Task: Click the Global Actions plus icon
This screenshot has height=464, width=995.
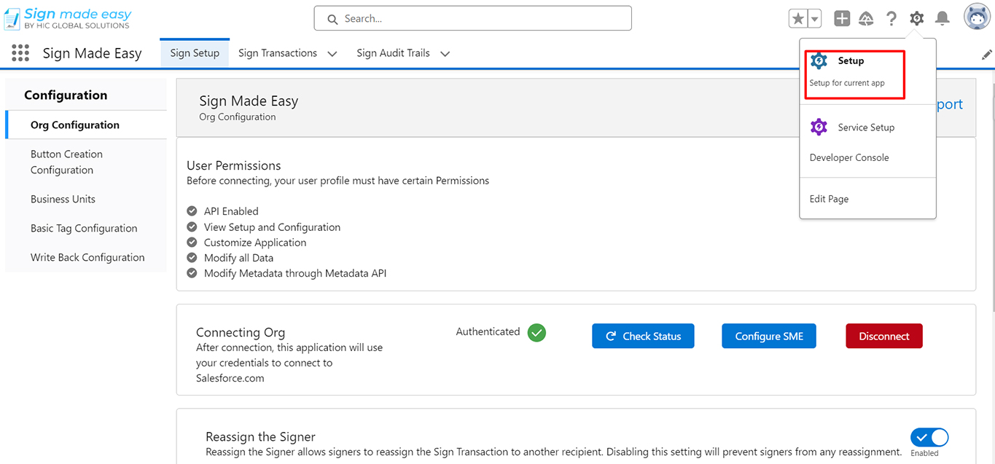Action: click(x=842, y=18)
